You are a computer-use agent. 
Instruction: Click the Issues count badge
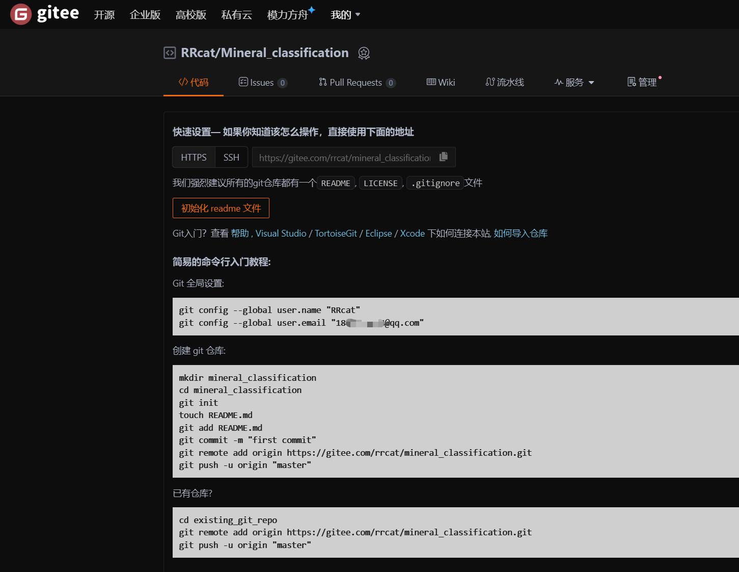[283, 83]
